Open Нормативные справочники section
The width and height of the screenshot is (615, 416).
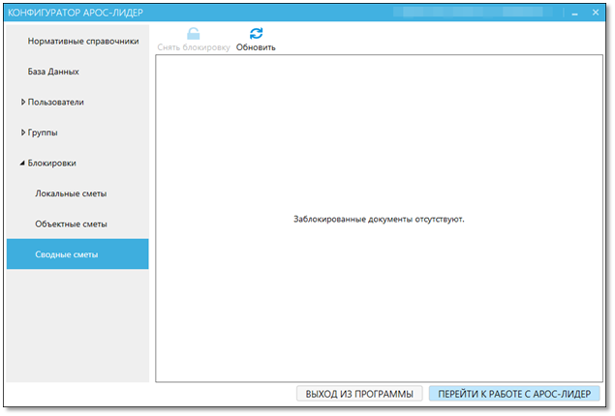click(x=83, y=42)
